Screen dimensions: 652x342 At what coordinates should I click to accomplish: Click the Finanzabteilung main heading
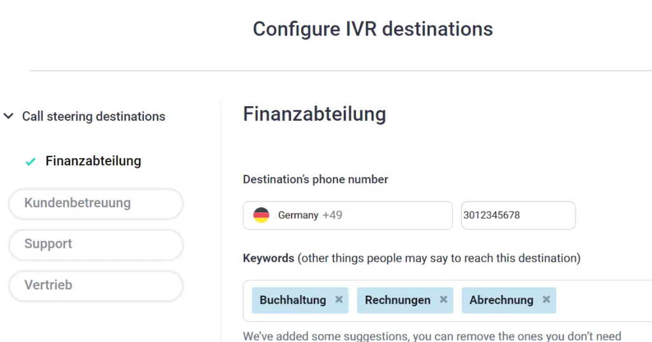pyautogui.click(x=315, y=114)
